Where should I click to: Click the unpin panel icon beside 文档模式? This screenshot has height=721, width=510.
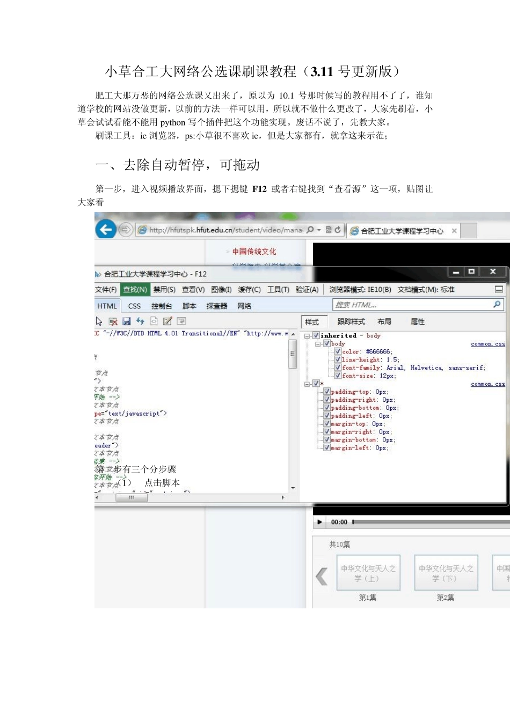[499, 289]
